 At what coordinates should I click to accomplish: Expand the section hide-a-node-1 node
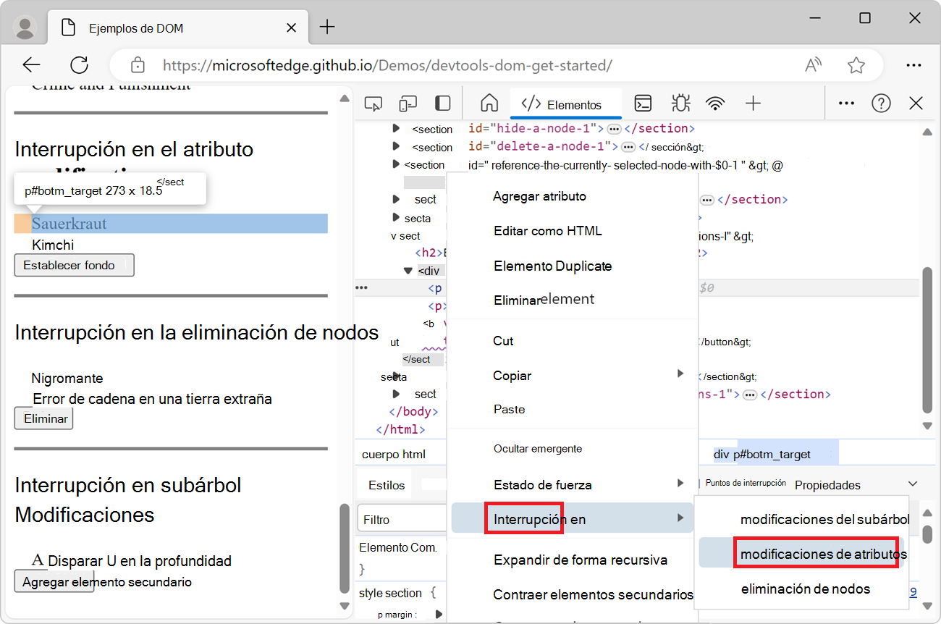(394, 129)
